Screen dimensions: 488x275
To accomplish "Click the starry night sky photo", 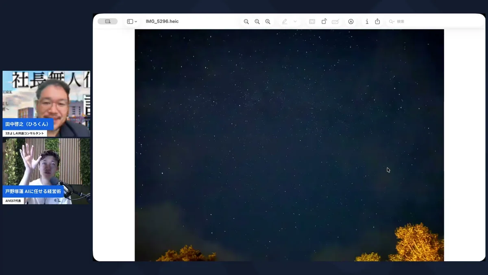I will tap(289, 145).
